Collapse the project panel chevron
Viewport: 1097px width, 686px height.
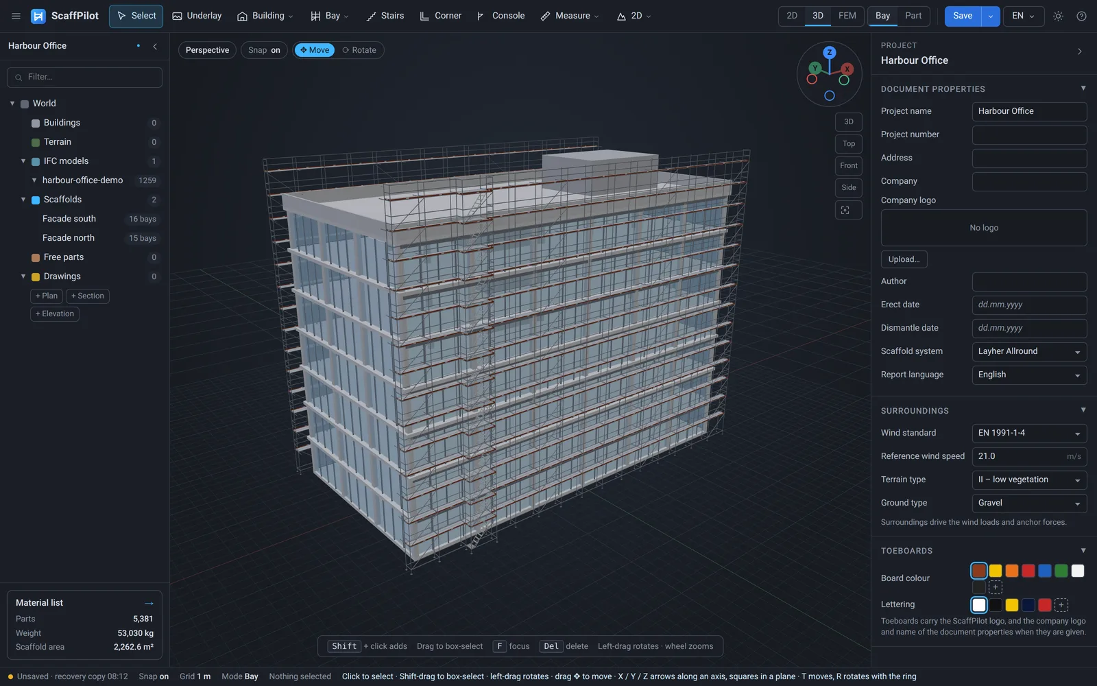pos(1080,51)
